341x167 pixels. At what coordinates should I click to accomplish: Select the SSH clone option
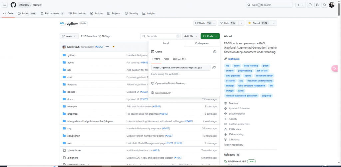167,59
